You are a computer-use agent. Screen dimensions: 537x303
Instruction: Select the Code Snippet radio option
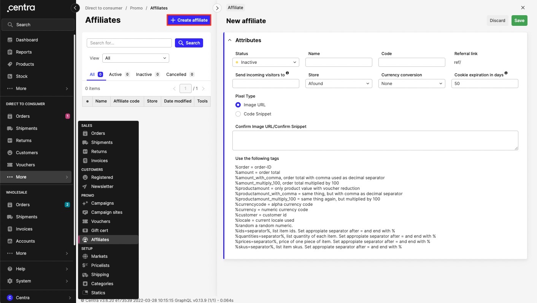click(x=238, y=114)
